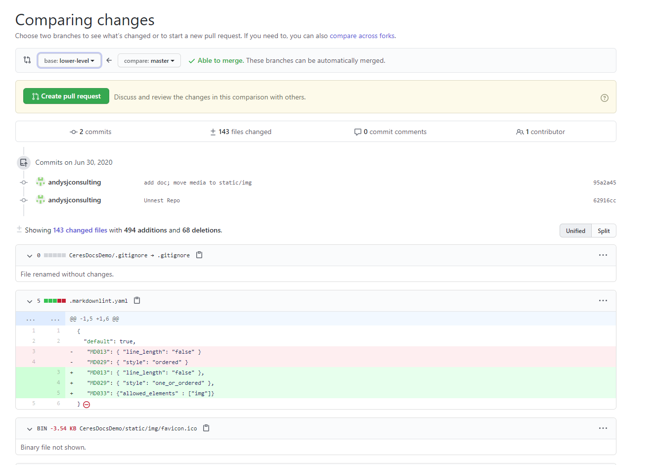Click andysjconsulting's avatar on the first commit

tap(40, 181)
